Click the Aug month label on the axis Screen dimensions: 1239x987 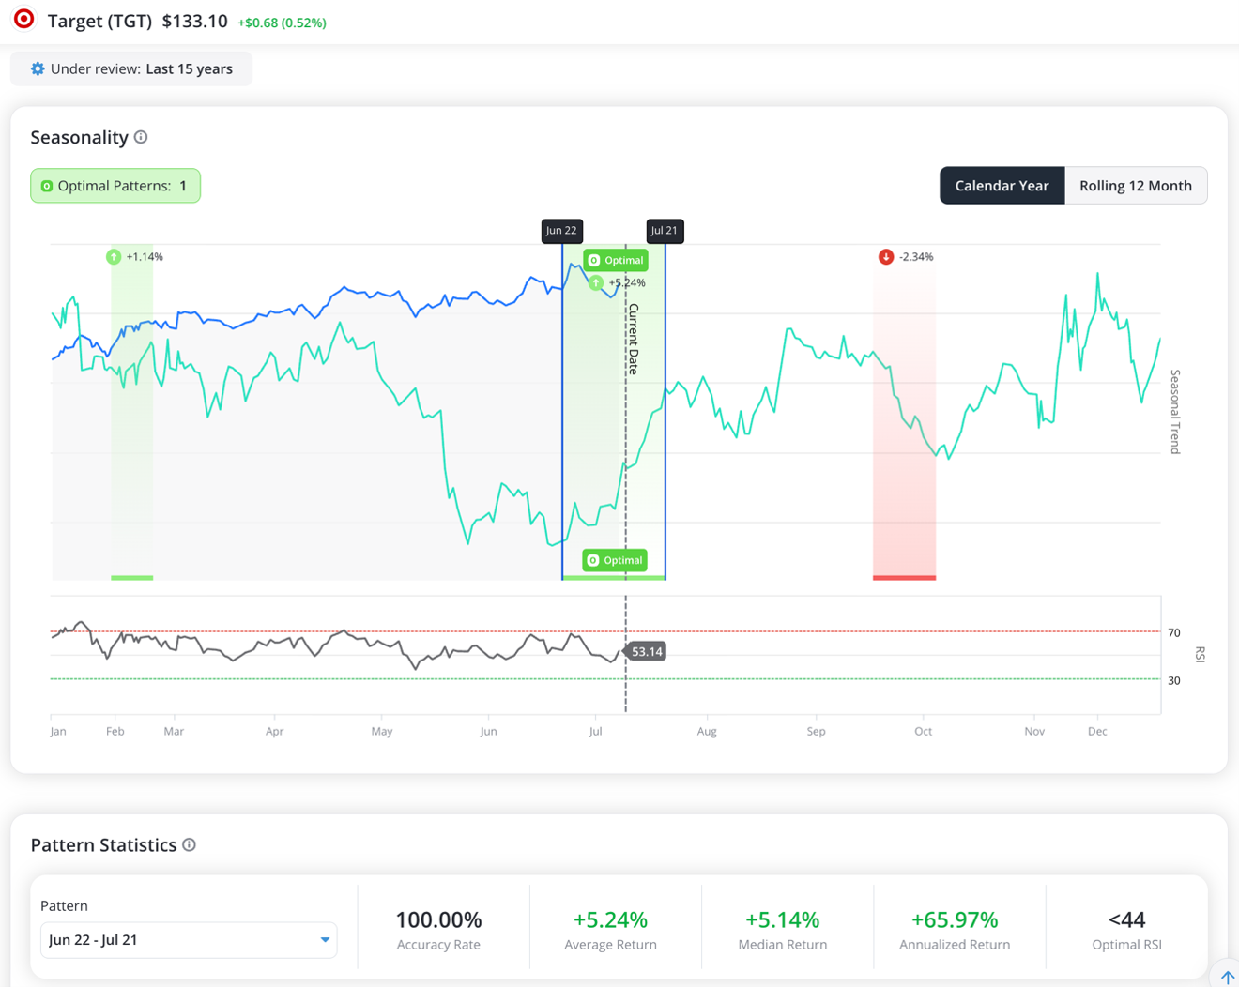707,731
